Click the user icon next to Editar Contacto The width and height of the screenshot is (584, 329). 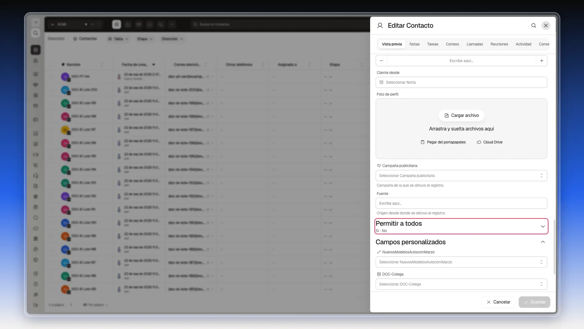(x=380, y=26)
